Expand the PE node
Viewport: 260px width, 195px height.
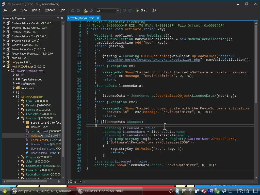[x=14, y=75]
